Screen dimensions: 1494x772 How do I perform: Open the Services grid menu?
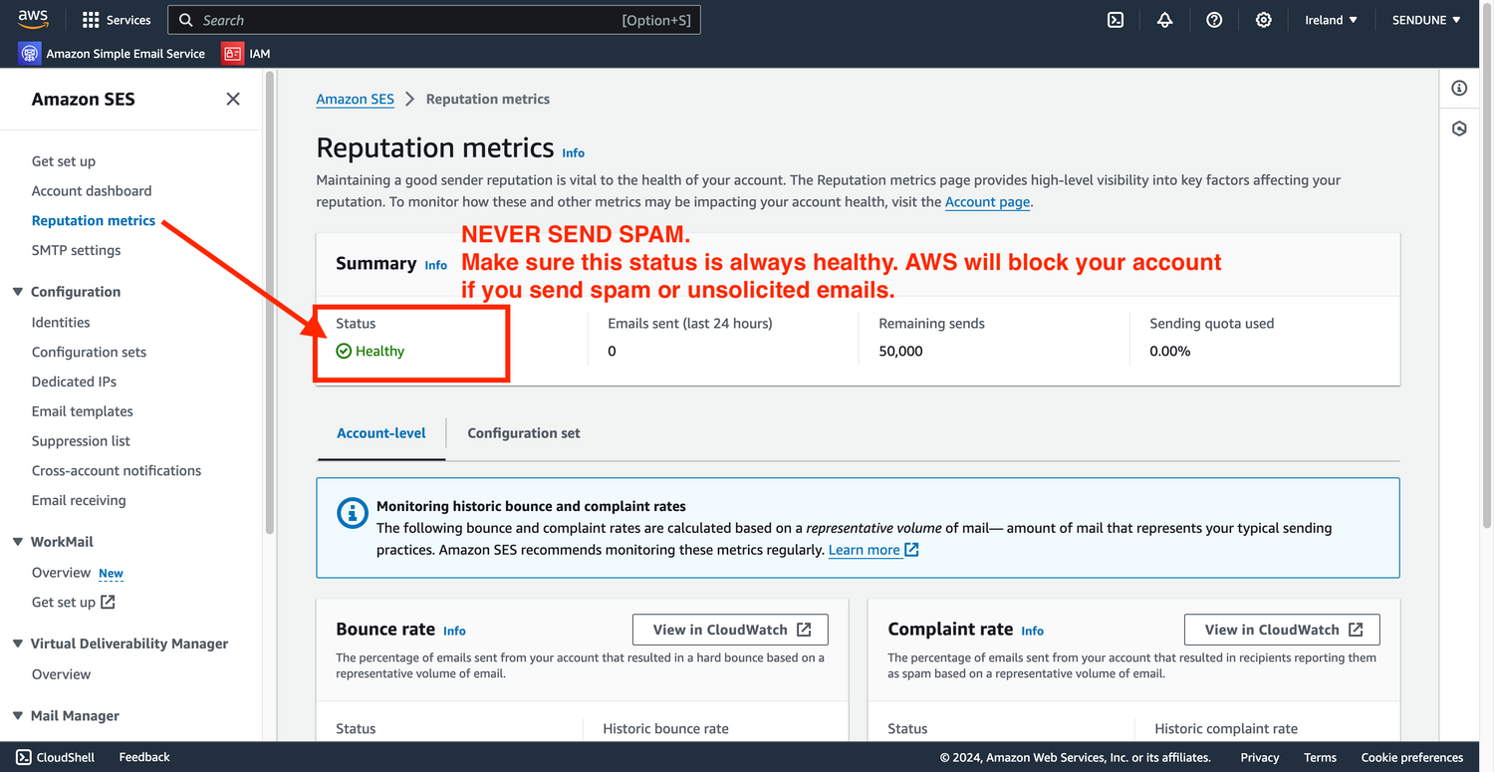pyautogui.click(x=116, y=20)
